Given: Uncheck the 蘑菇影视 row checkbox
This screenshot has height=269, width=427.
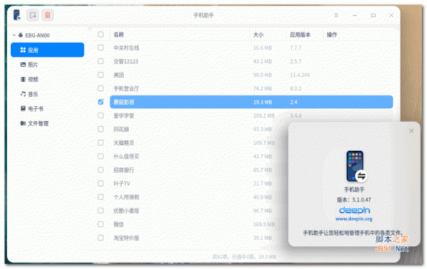Looking at the screenshot, I should click(x=101, y=102).
